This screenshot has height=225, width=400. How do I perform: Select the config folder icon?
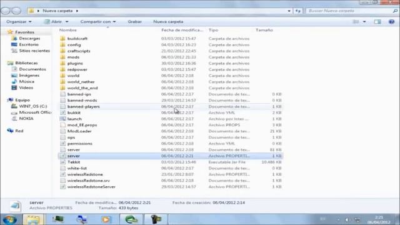pyautogui.click(x=62, y=44)
